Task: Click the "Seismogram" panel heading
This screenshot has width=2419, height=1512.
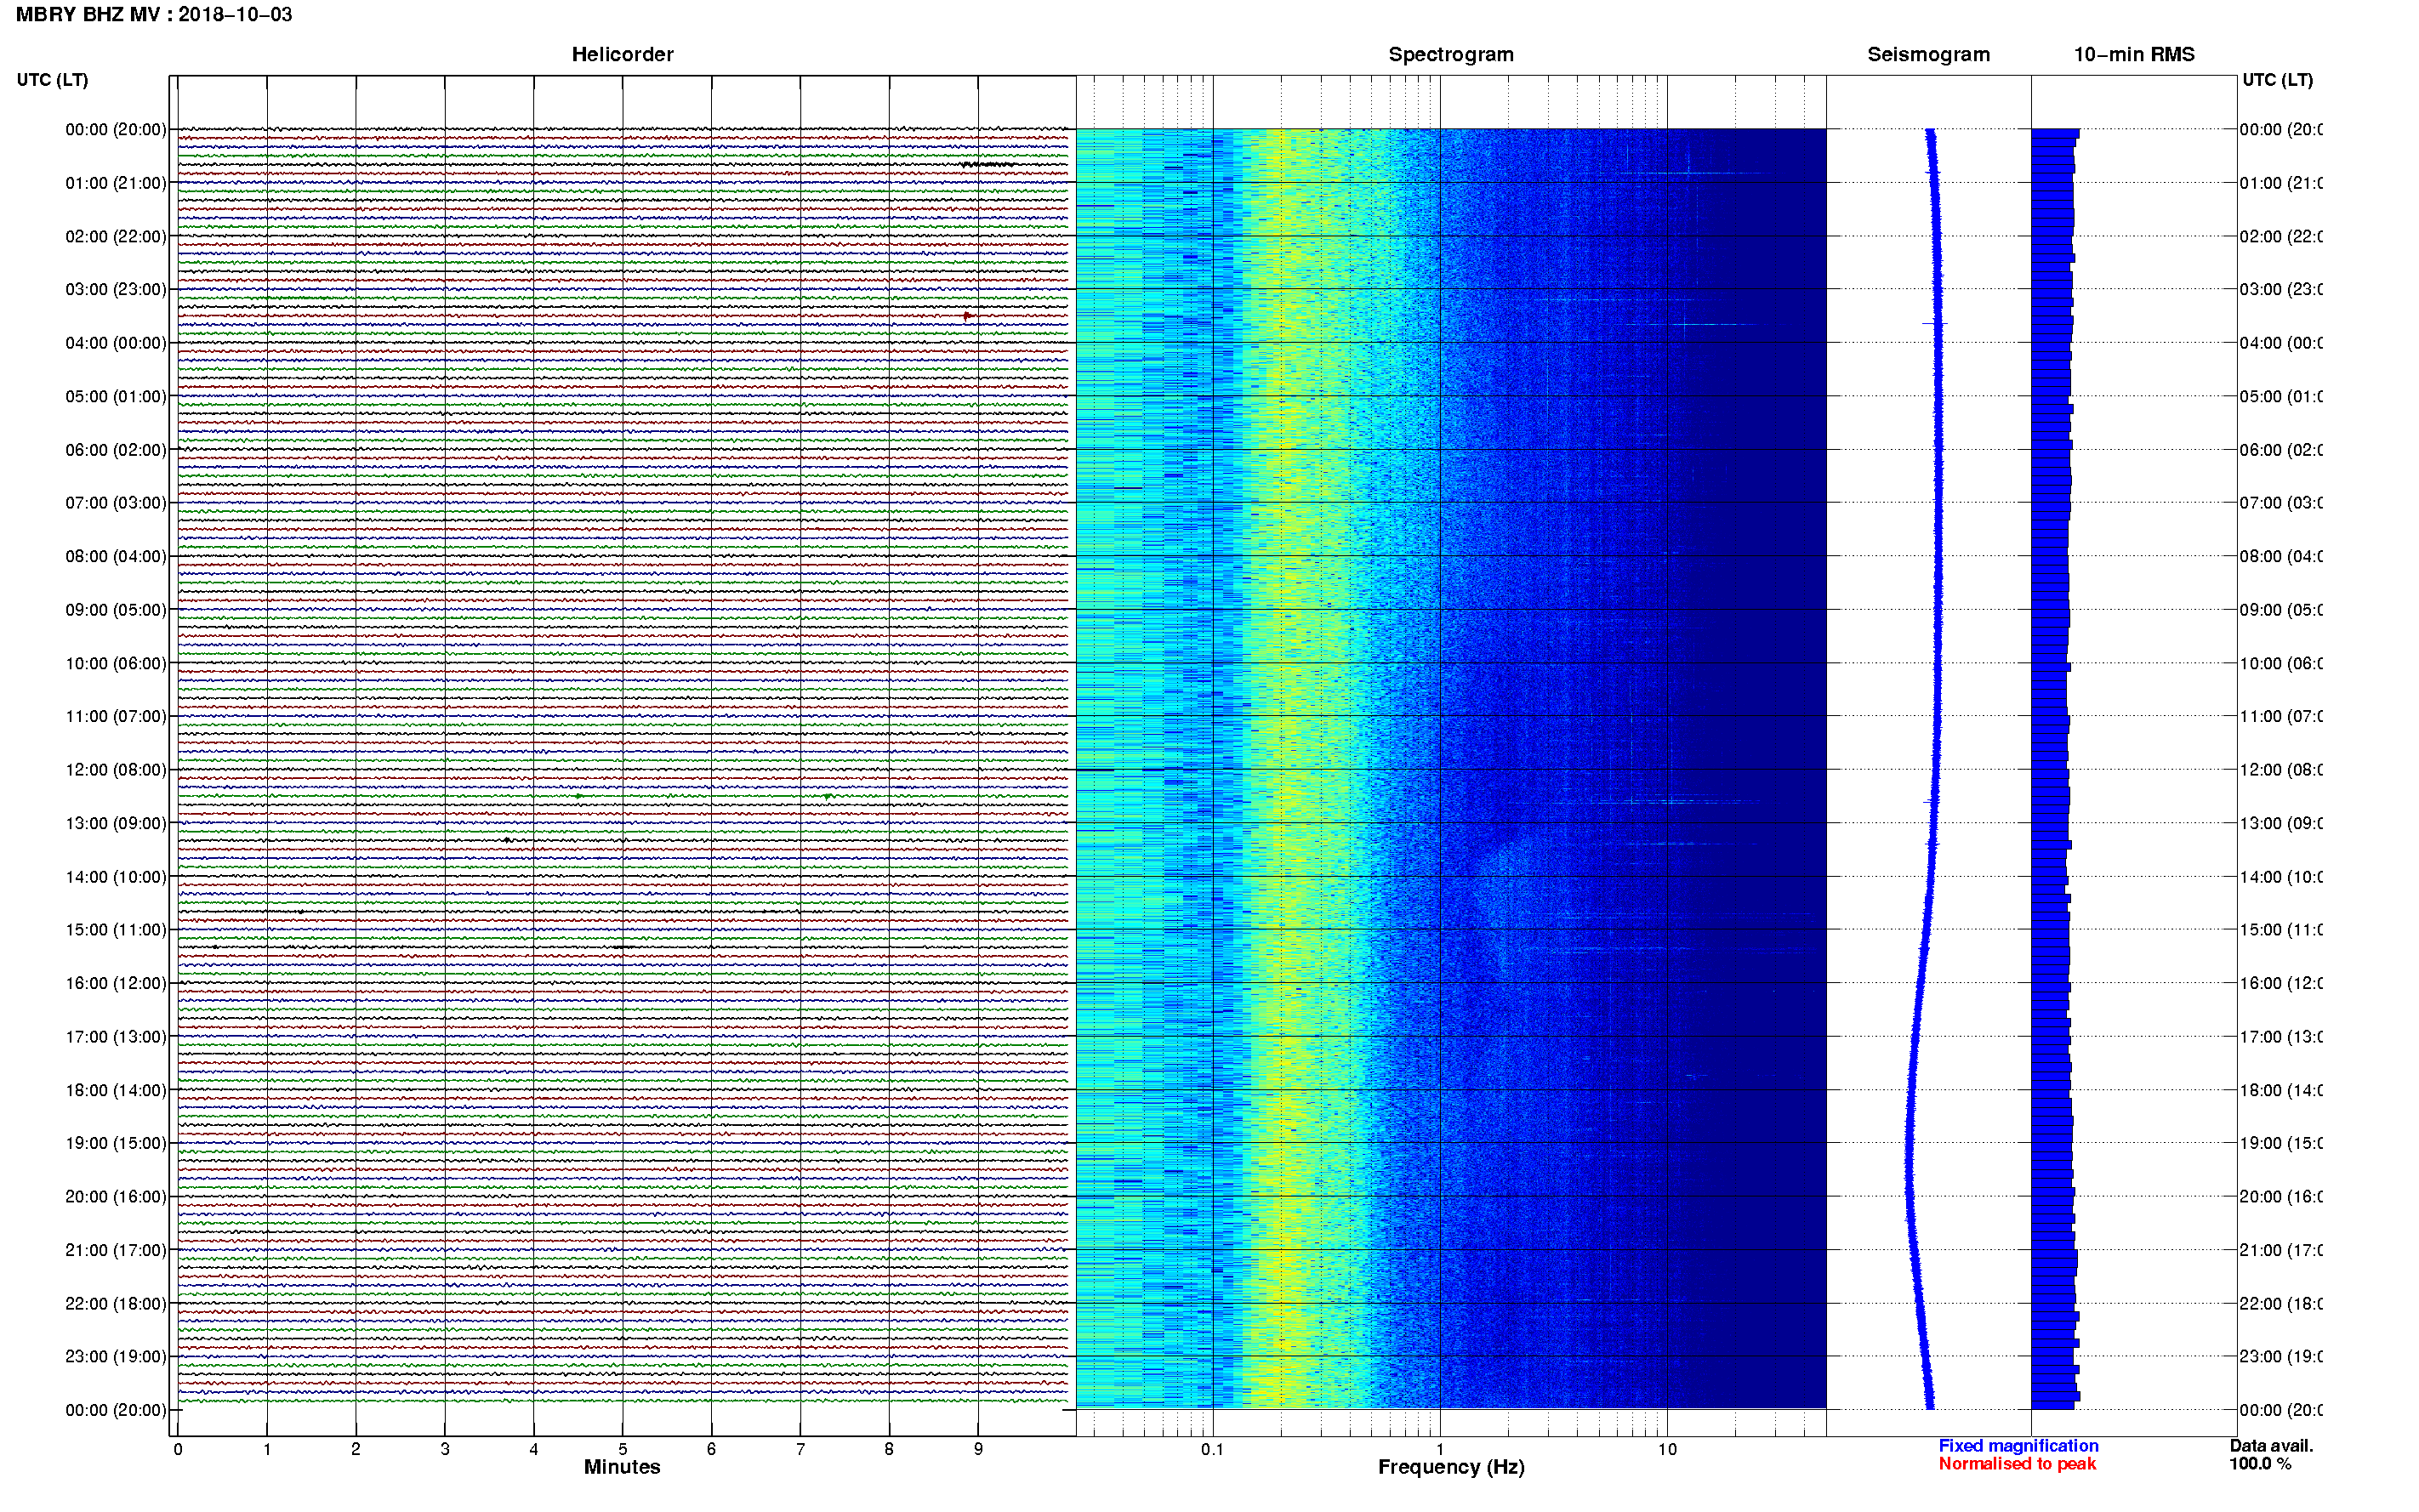Action: tap(1928, 55)
